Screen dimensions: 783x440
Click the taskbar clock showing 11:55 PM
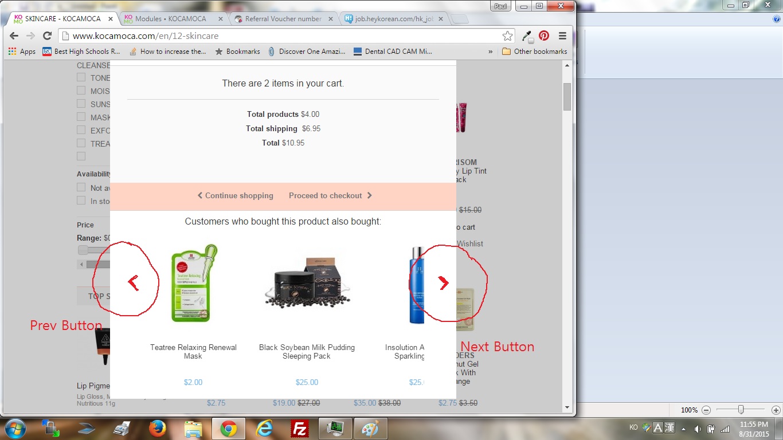click(x=754, y=429)
